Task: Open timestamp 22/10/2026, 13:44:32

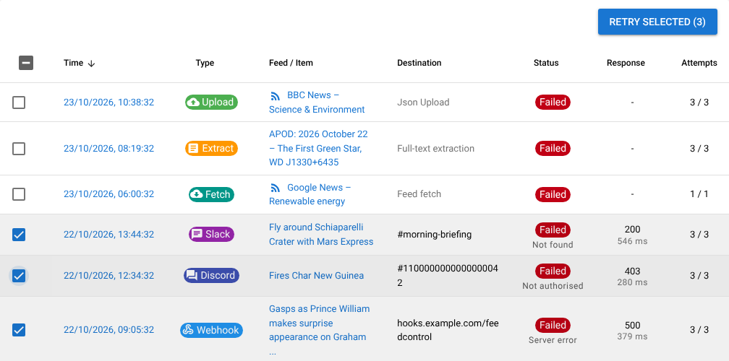Action: click(x=108, y=235)
